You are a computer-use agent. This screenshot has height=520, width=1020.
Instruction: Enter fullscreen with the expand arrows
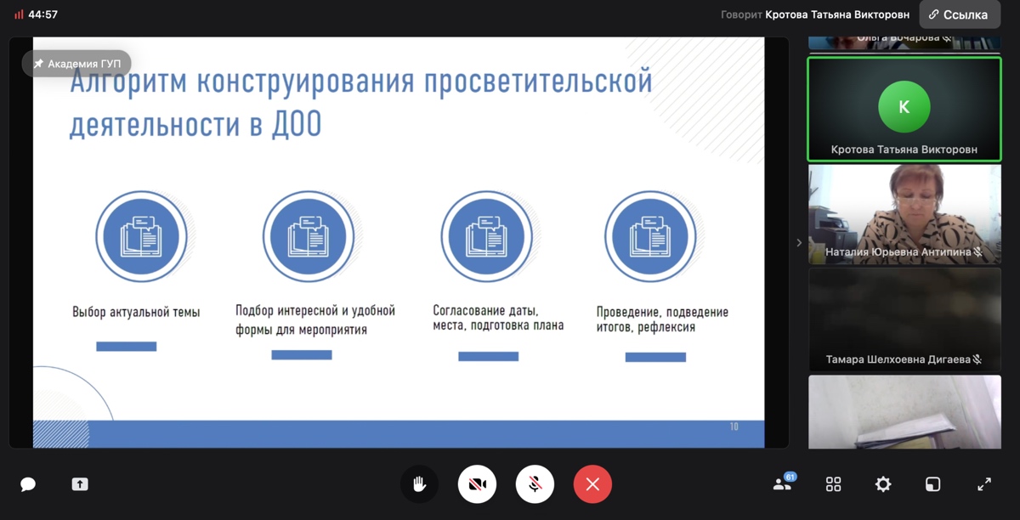(983, 484)
